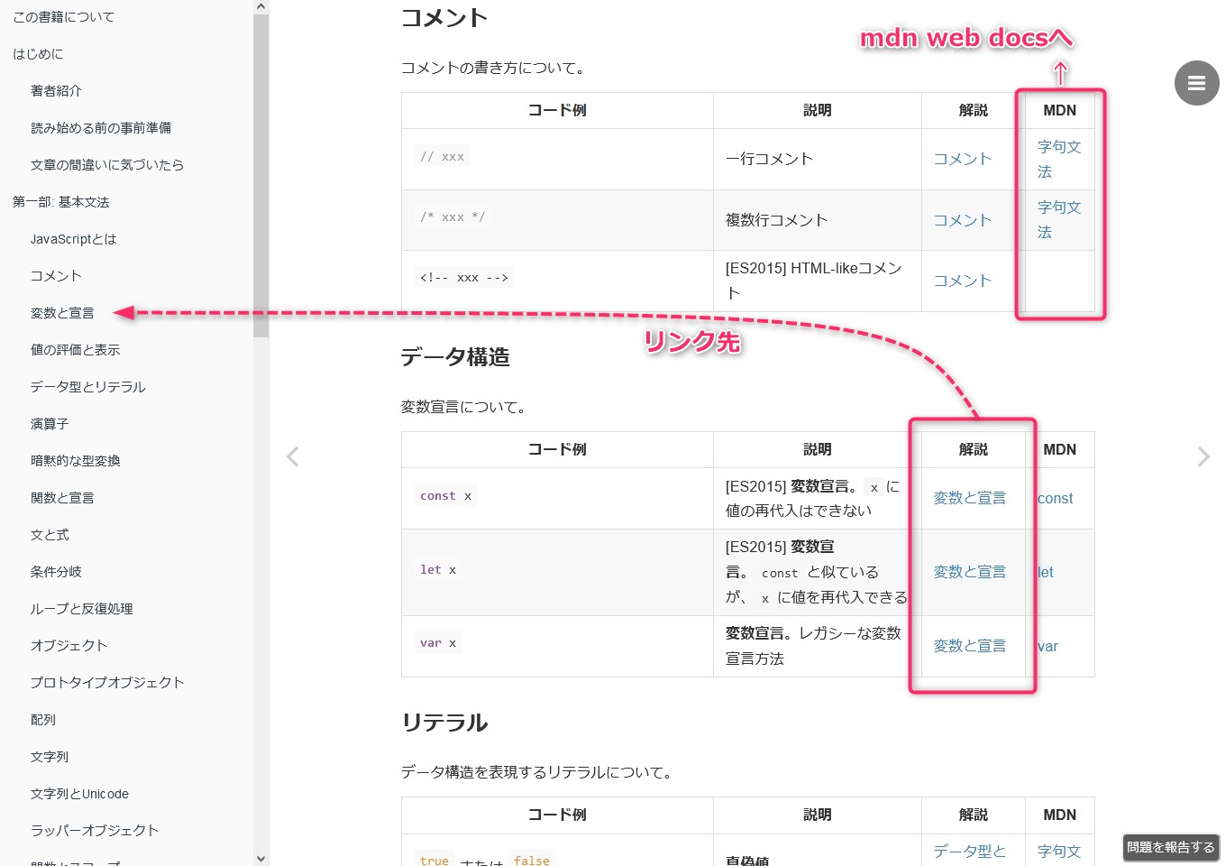The width and height of the screenshot is (1226, 866).
Task: Select JavaScriptとは chapter in sidebar
Action: tap(74, 239)
